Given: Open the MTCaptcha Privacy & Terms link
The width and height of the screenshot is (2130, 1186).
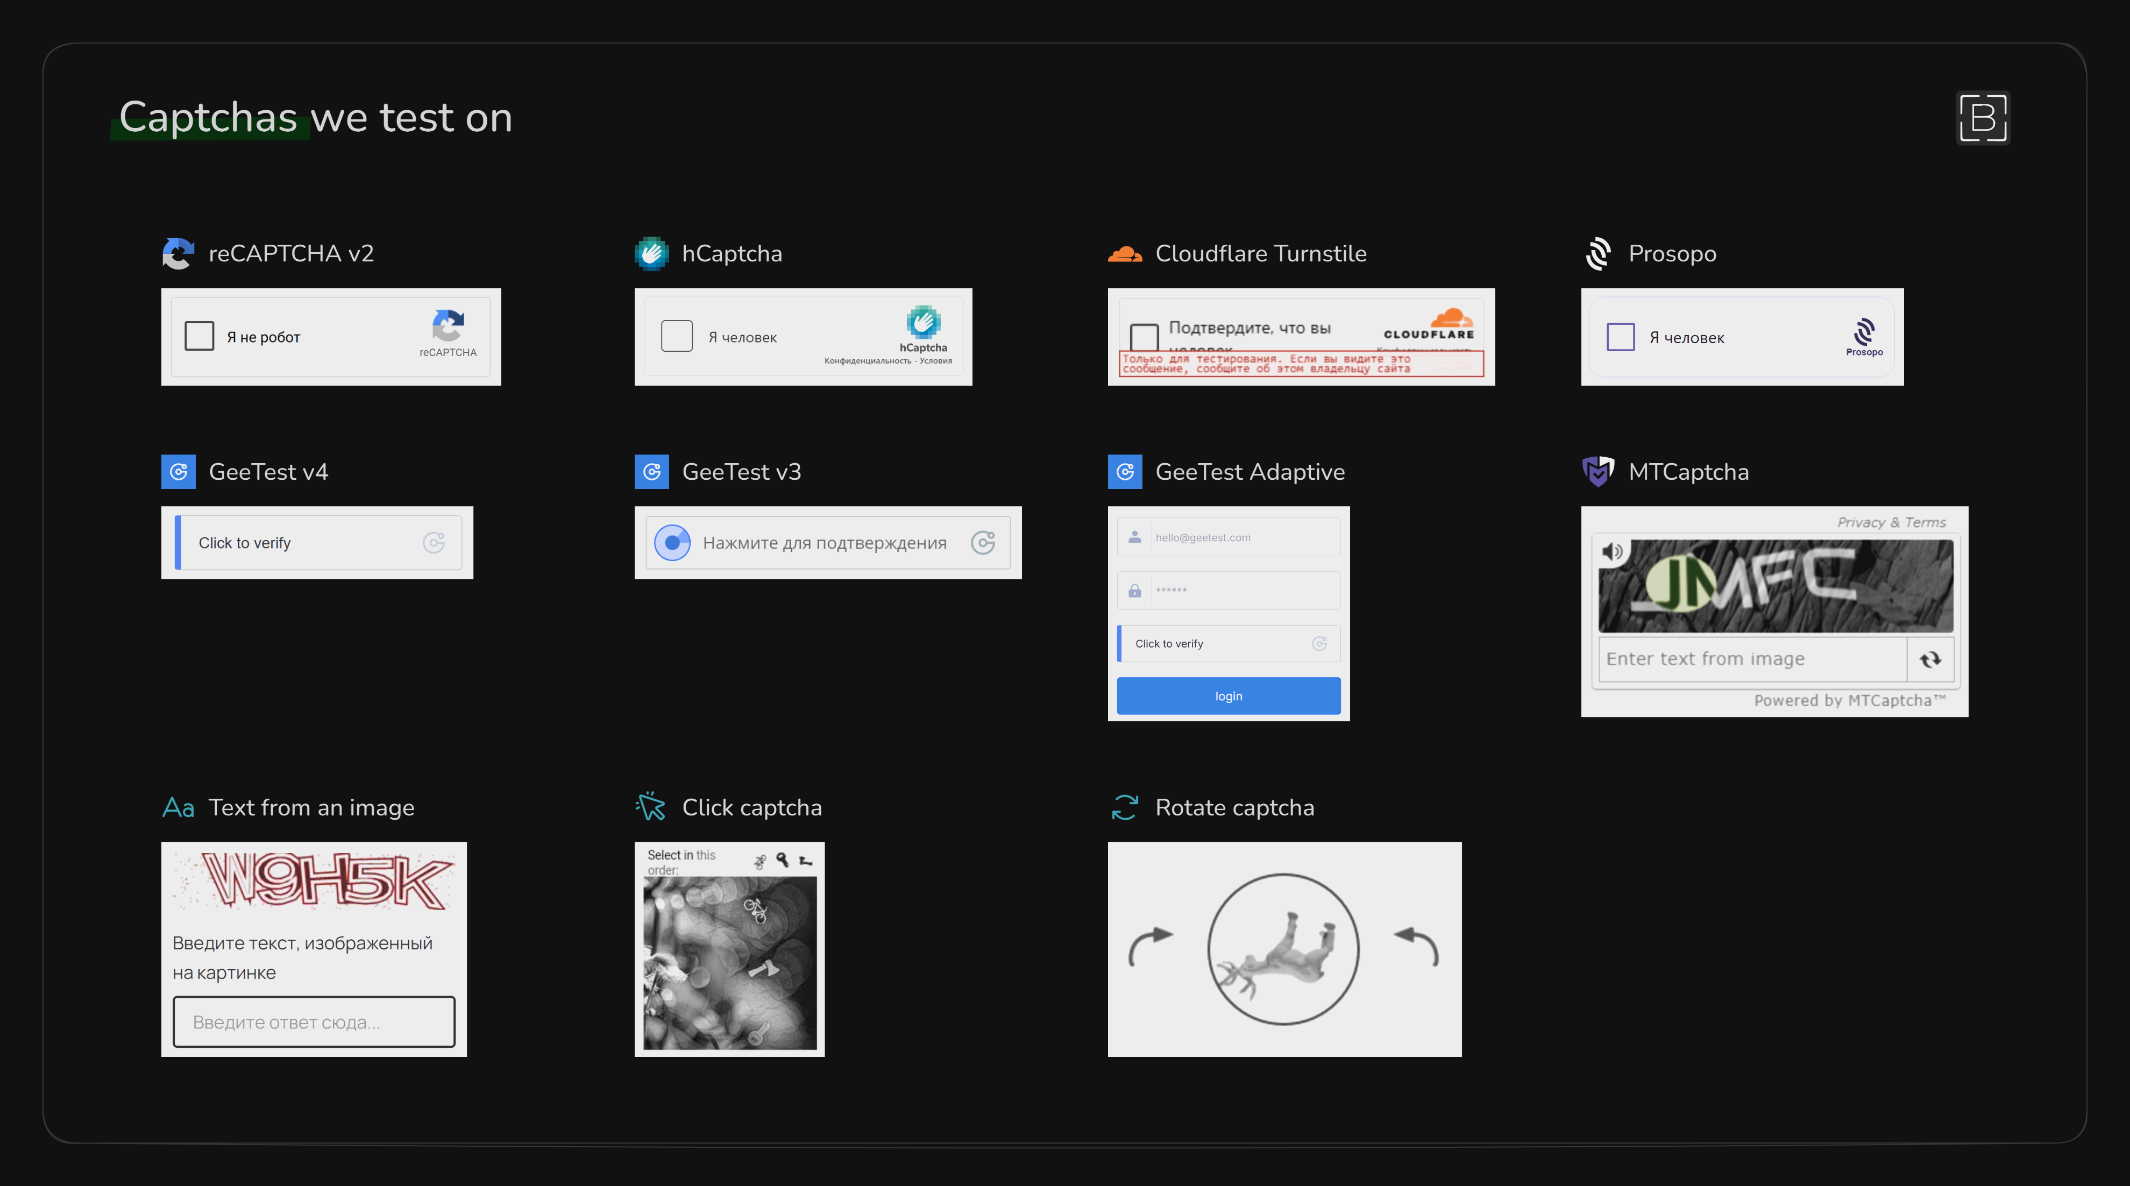Looking at the screenshot, I should [x=1891, y=523].
